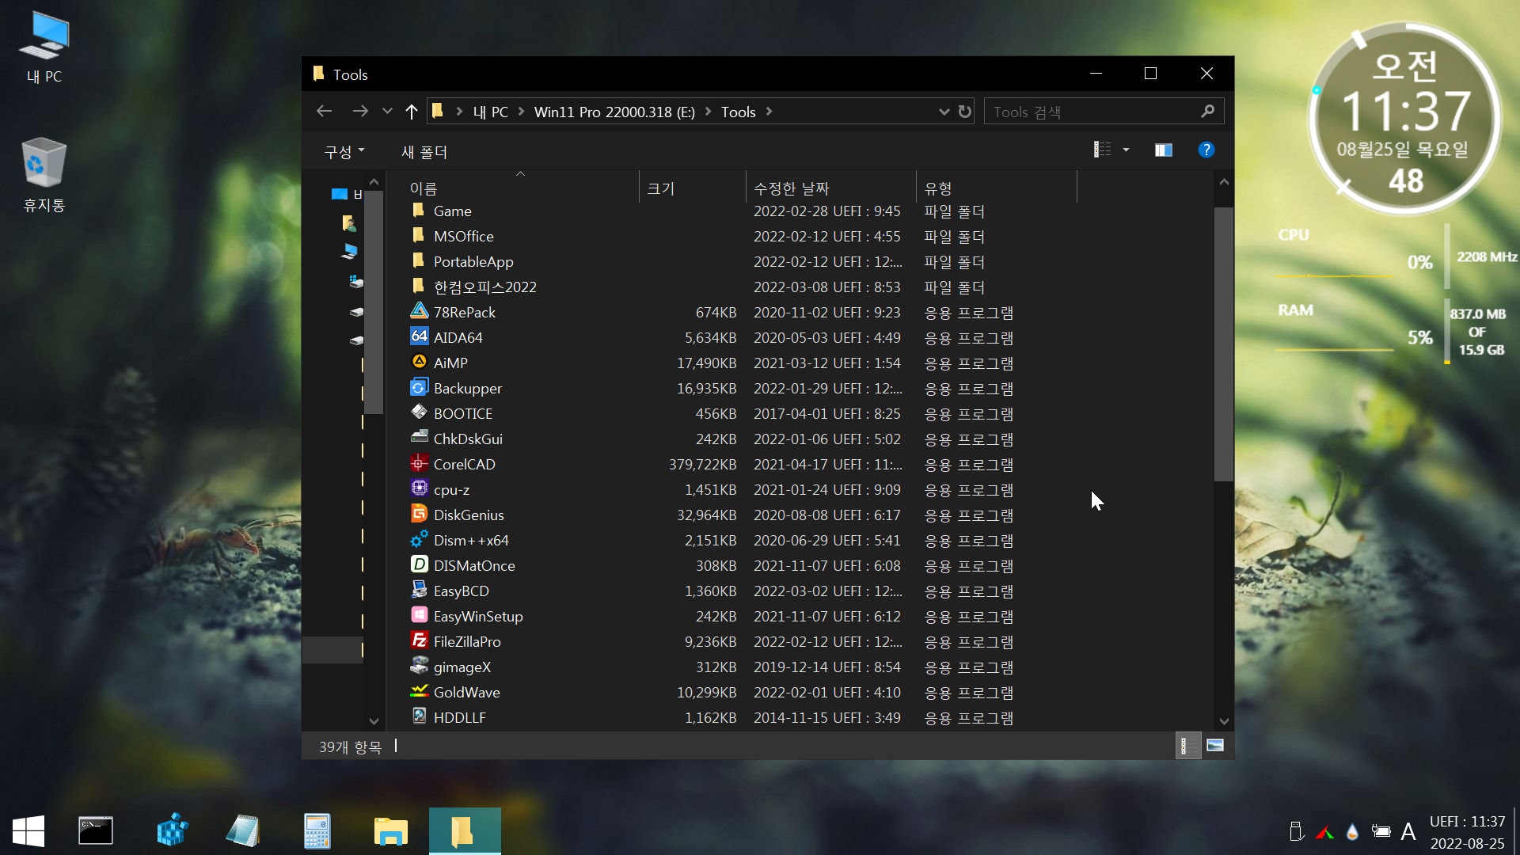This screenshot has height=855, width=1520.
Task: Select the Game folder icon
Action: [419, 210]
